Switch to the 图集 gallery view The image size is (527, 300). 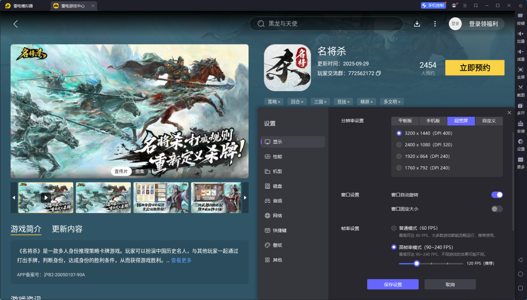point(139,171)
